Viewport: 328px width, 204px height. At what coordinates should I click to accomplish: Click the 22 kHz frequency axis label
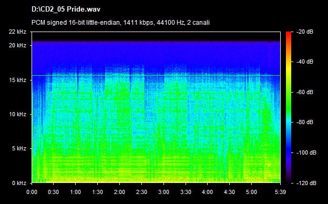point(17,32)
